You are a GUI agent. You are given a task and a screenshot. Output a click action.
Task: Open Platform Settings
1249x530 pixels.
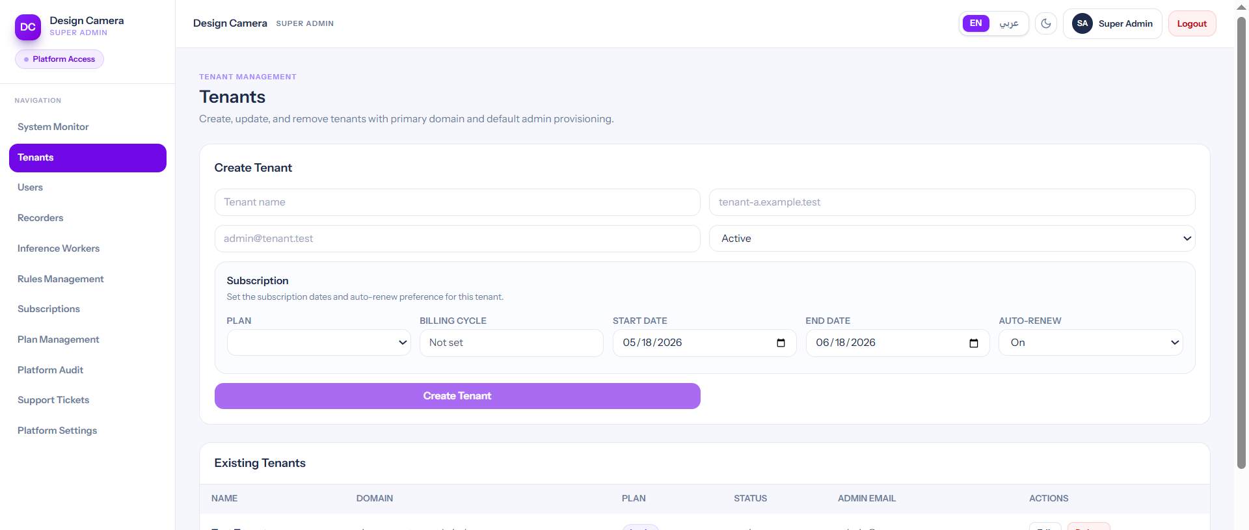coord(88,431)
